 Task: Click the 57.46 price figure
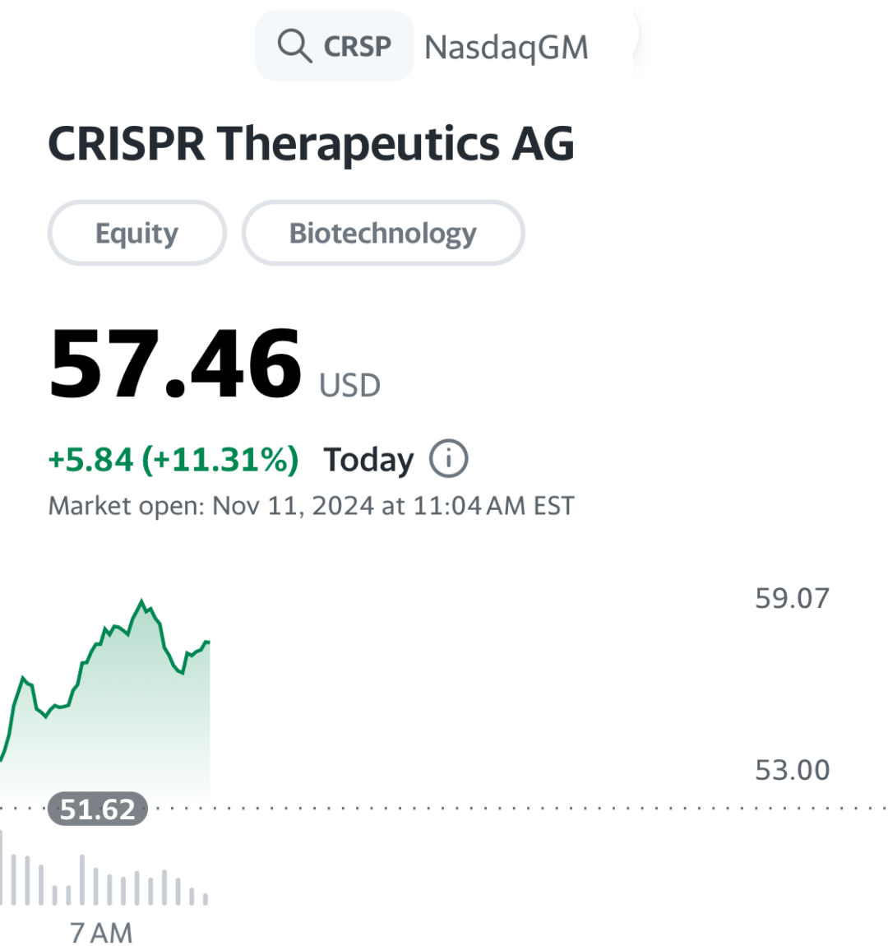pyautogui.click(x=175, y=364)
